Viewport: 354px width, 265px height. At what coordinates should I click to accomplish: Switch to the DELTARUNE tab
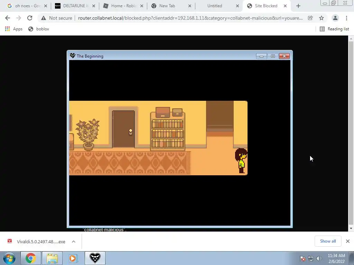pos(75,6)
